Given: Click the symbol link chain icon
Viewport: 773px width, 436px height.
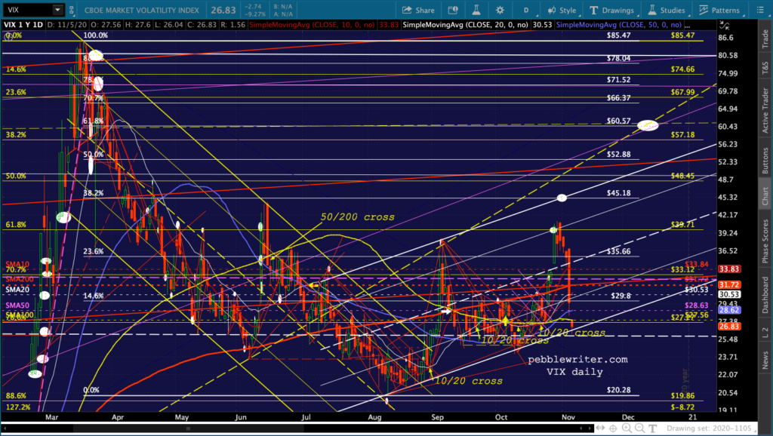Looking at the screenshot, I should pos(72,10).
